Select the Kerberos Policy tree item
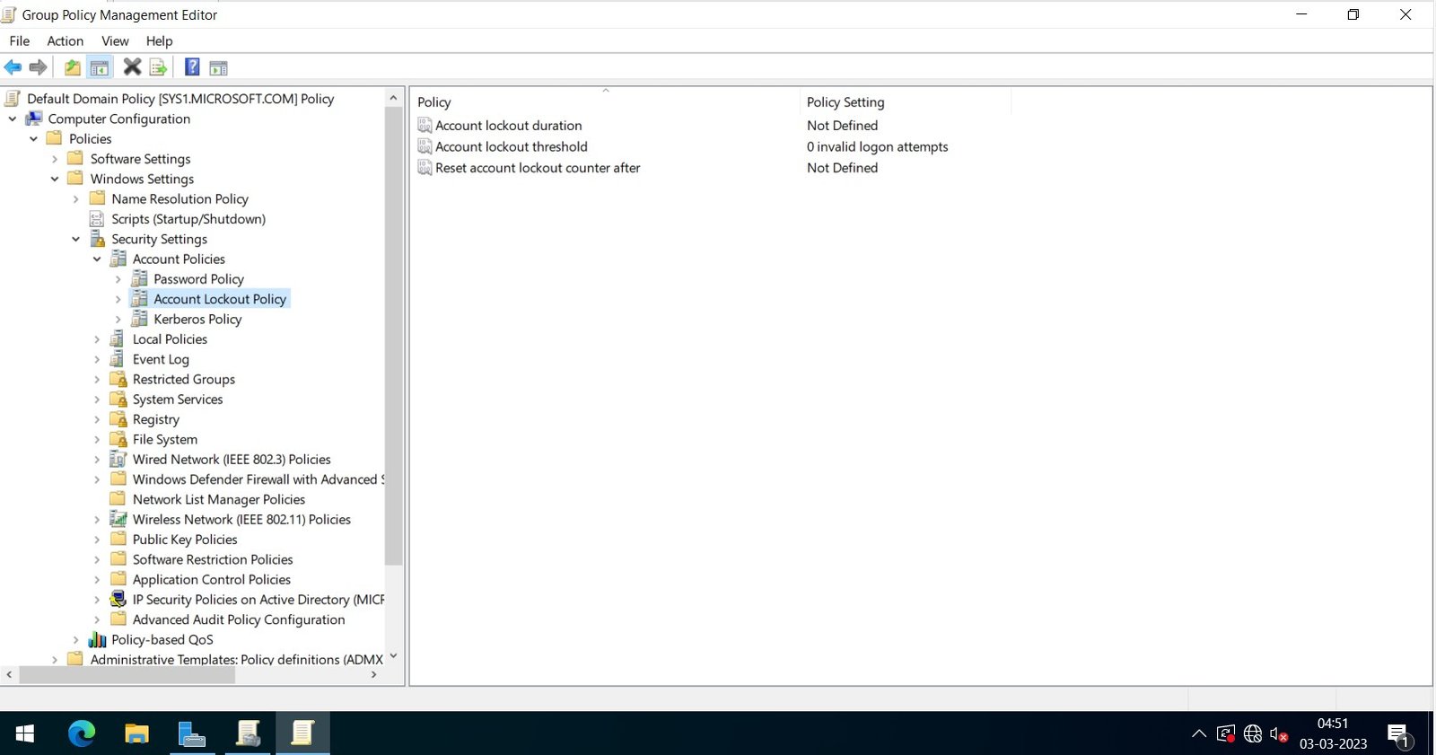Screen dimensions: 1436x755 tap(197, 319)
